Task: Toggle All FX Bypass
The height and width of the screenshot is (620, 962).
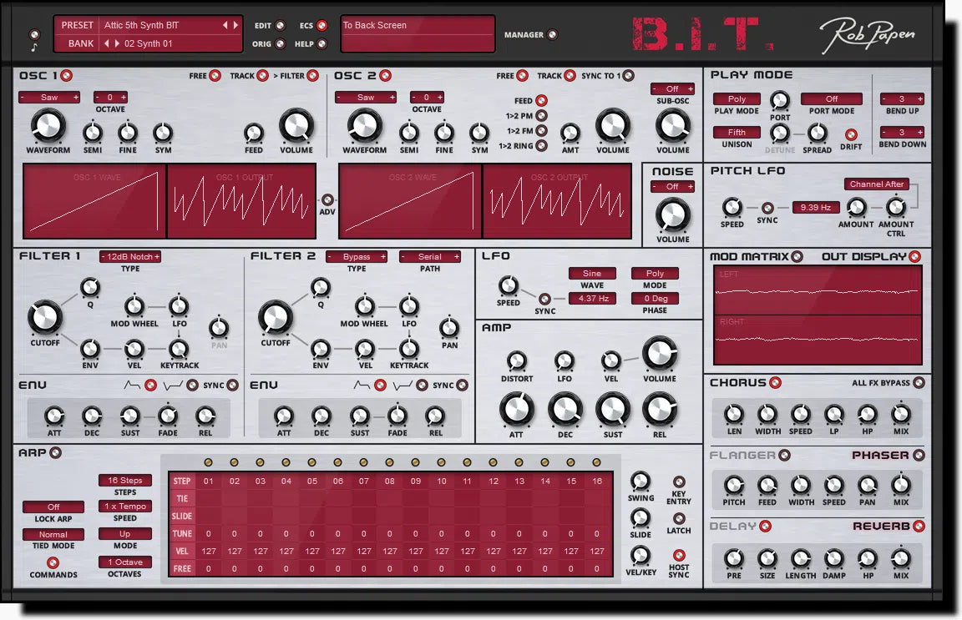Action: 919,382
